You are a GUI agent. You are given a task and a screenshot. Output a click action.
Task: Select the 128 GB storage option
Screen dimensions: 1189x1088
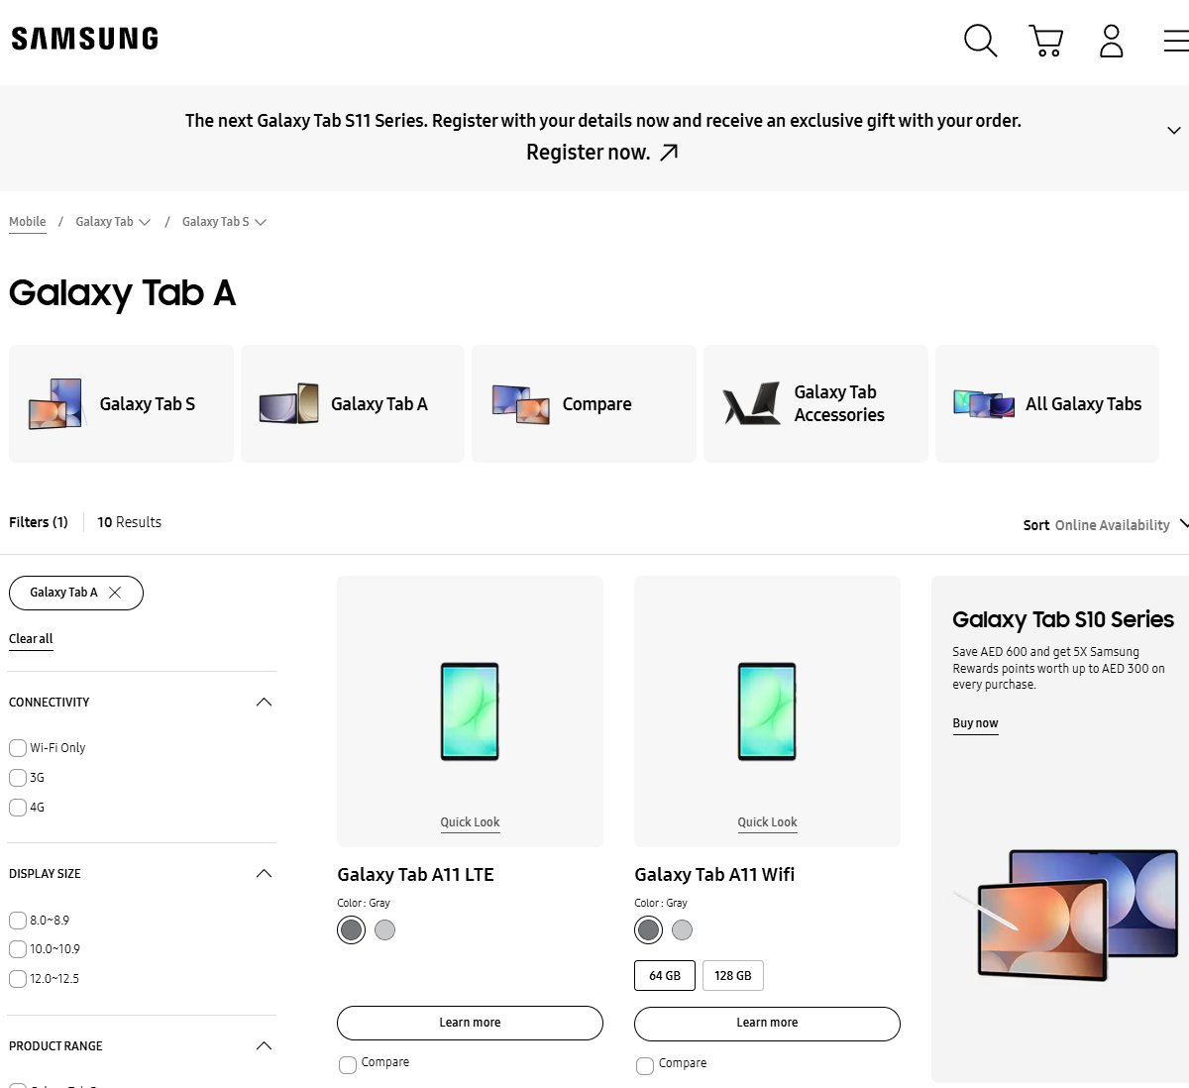[732, 976]
